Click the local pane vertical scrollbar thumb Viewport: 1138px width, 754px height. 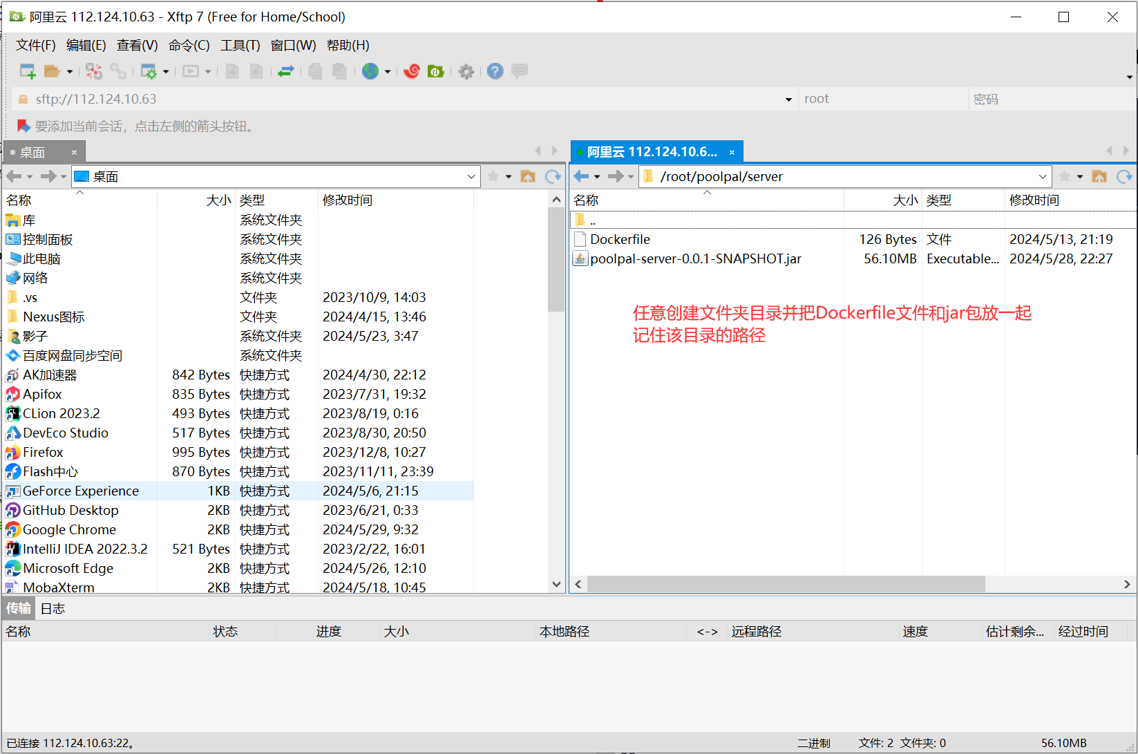pos(556,259)
